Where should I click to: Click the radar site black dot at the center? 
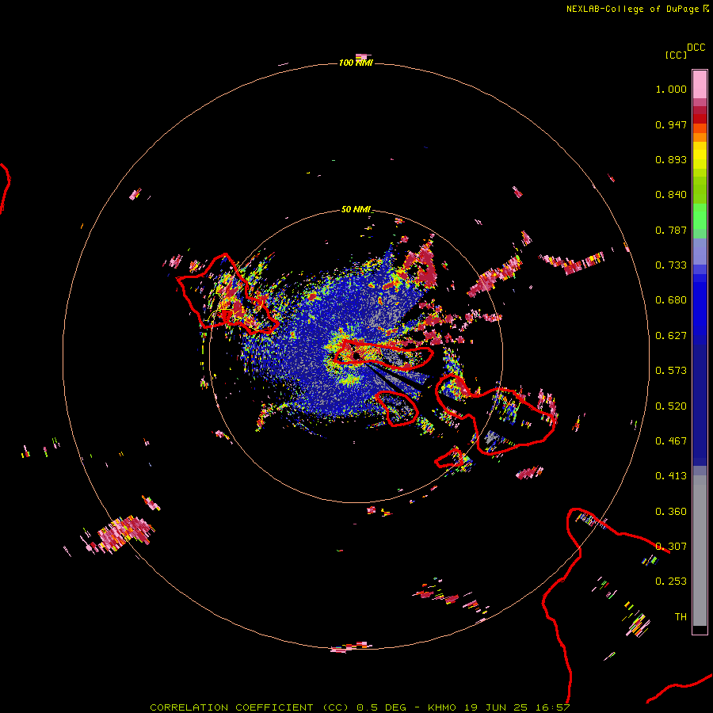pos(356,356)
